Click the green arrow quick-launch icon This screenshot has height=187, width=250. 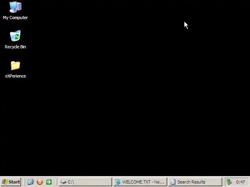(x=49, y=182)
